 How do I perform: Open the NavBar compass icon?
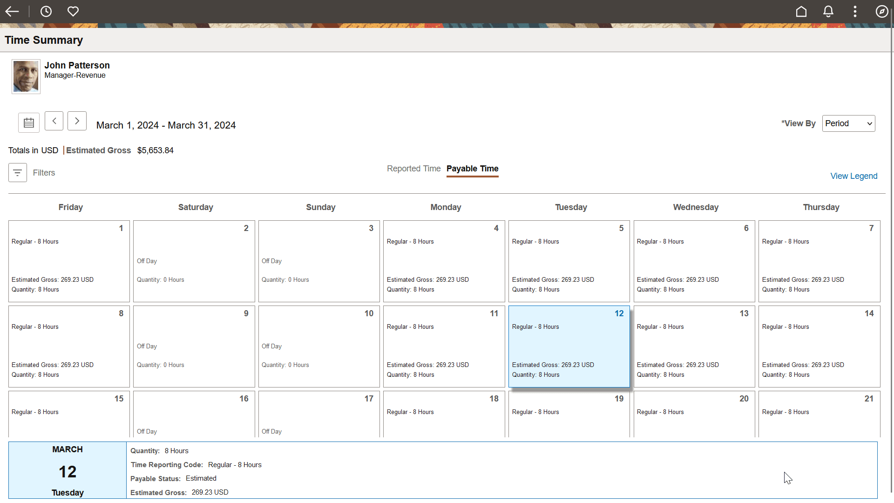(x=882, y=11)
